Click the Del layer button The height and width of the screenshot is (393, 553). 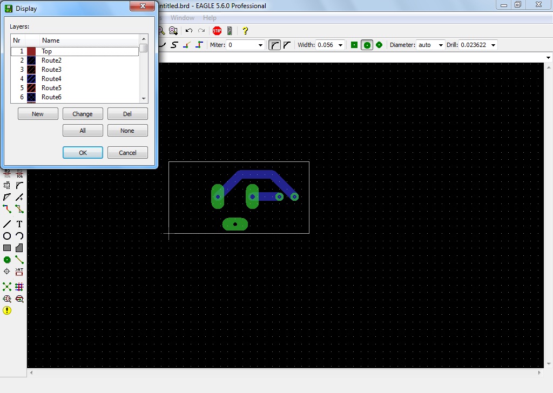coord(127,114)
